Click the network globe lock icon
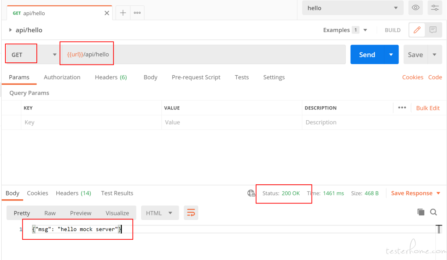The height and width of the screenshot is (260, 447). [251, 193]
